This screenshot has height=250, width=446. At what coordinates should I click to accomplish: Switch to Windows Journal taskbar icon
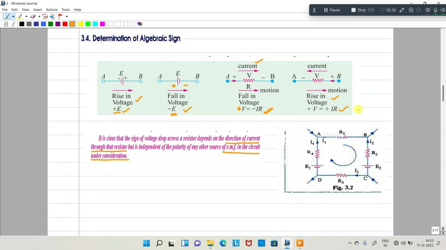(287, 243)
